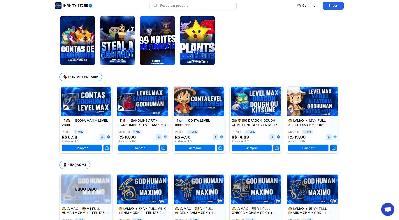Select the Raças V4 category tag
Screen dimensions: 399x220
click(x=75, y=165)
